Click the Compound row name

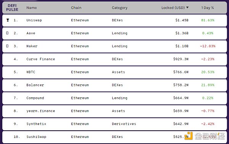coord(35,98)
